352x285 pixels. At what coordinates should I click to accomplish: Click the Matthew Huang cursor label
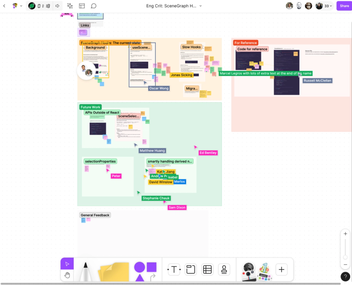coord(152,150)
